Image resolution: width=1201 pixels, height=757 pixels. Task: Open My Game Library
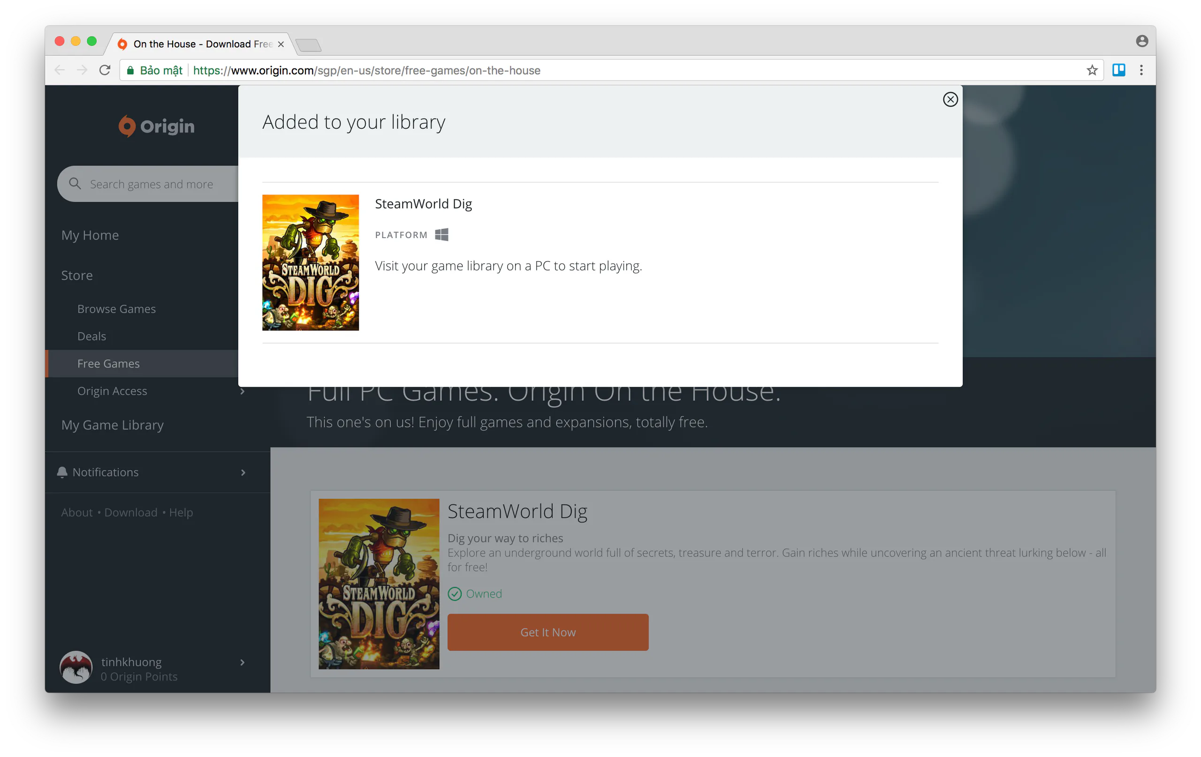pyautogui.click(x=112, y=425)
